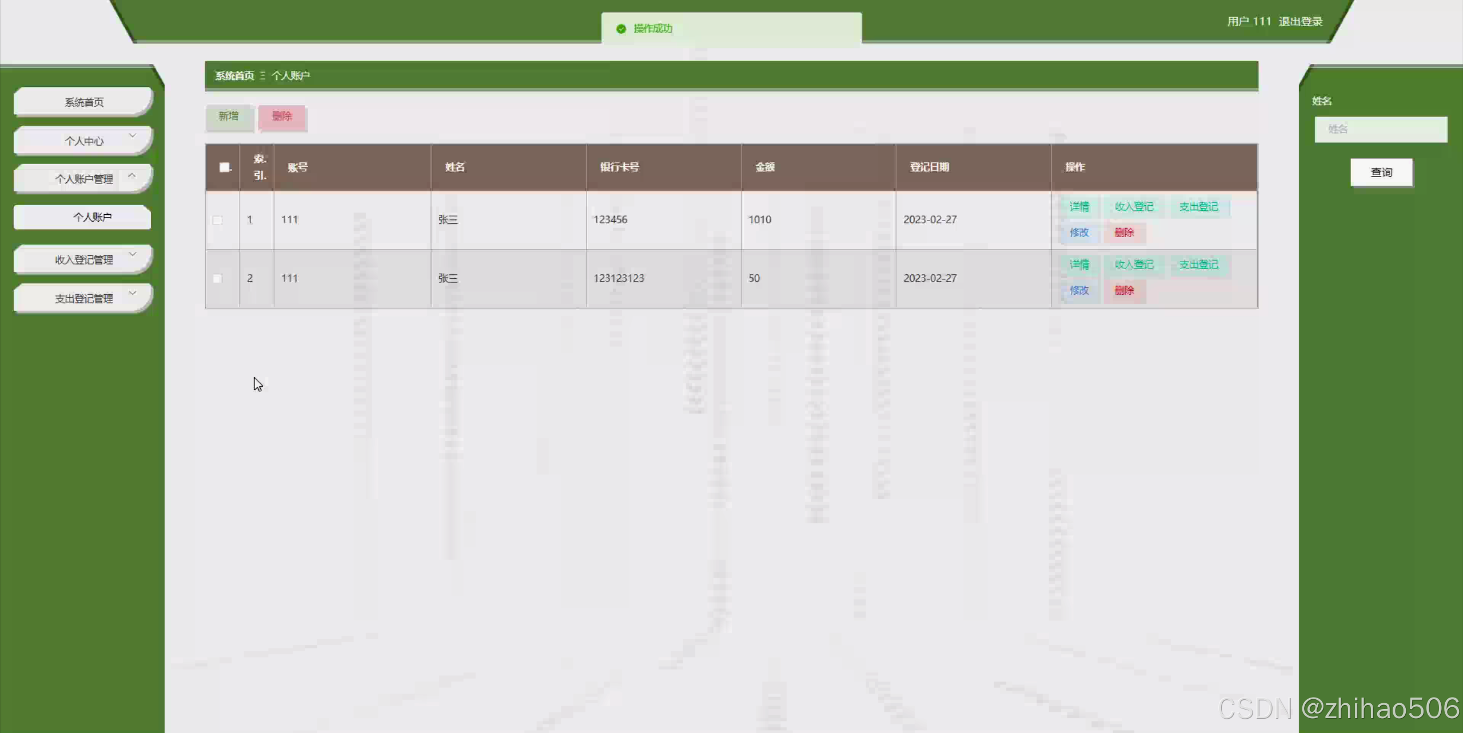1463x733 pixels.
Task: Click the red 删除 batch button
Action: pyautogui.click(x=282, y=117)
